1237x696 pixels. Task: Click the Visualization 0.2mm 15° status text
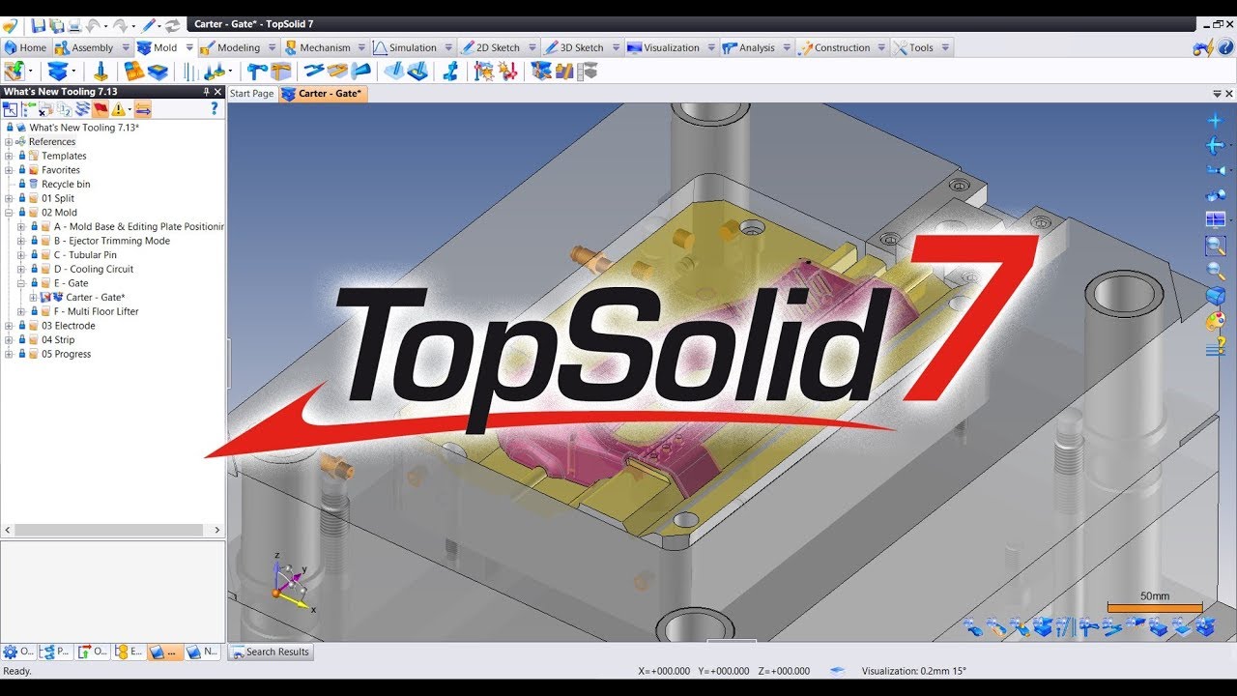913,671
